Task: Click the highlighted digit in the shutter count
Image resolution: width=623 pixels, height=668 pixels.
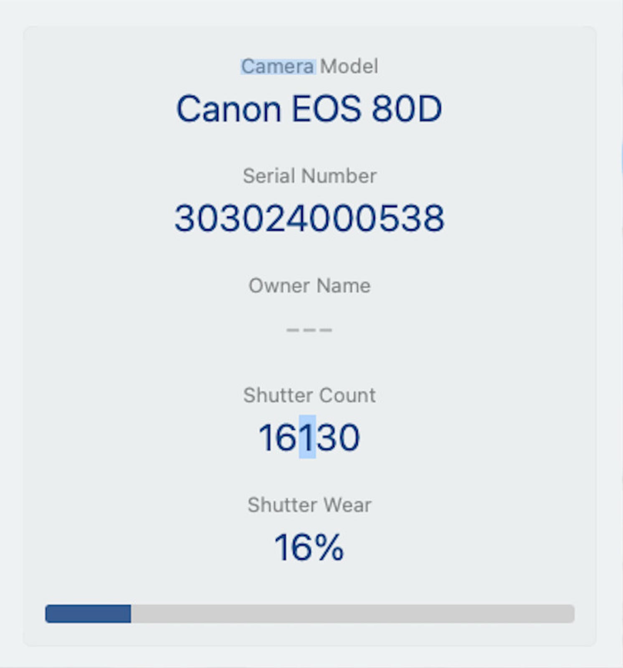Action: pos(307,438)
